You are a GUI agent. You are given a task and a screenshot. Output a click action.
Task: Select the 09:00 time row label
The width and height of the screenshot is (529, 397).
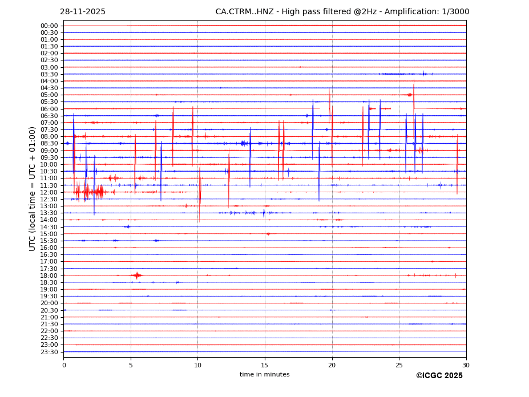pyautogui.click(x=49, y=151)
